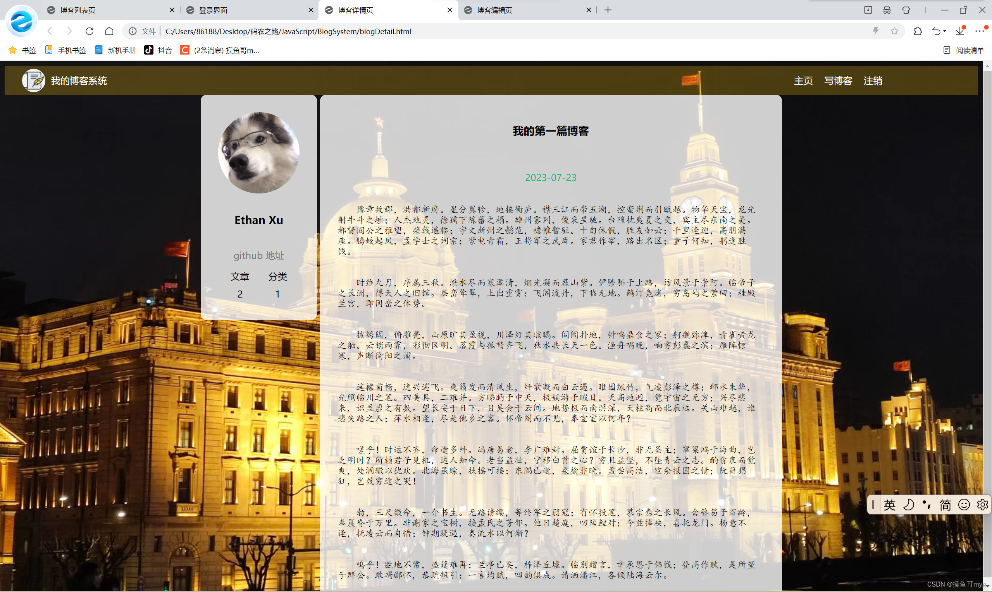The width and height of the screenshot is (992, 592).
Task: Open the github 地址 link
Action: point(258,255)
